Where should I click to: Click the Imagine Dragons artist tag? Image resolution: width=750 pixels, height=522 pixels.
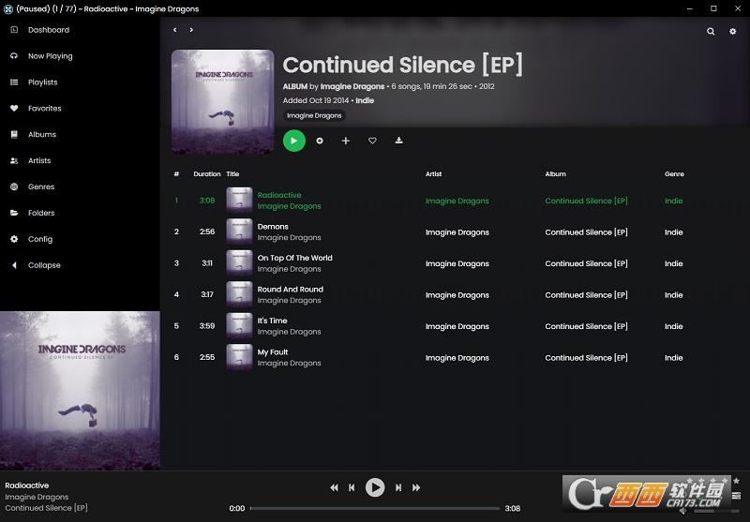click(x=314, y=115)
